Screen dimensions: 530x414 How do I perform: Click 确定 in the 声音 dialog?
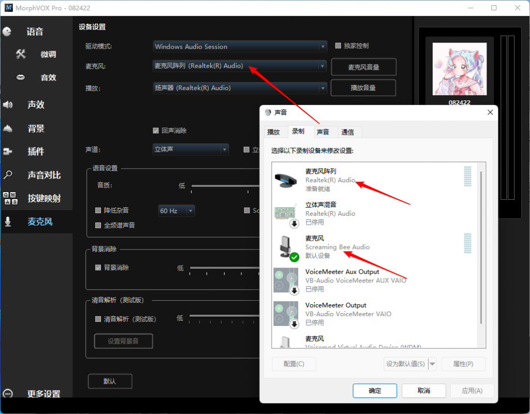[x=375, y=391]
